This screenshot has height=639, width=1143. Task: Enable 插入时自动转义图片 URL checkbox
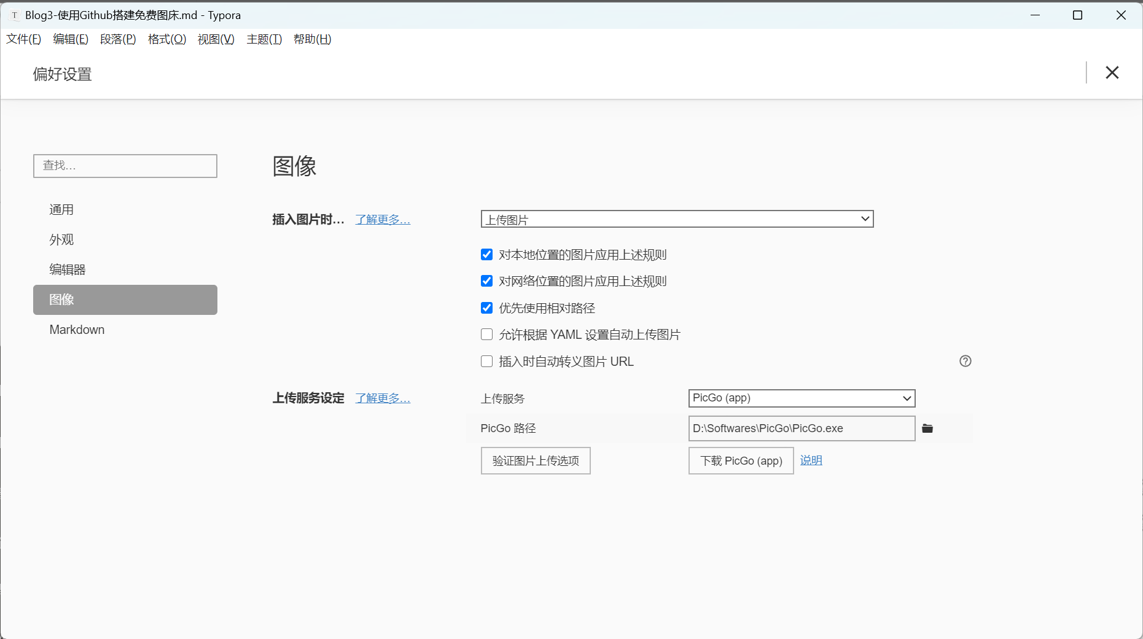coord(486,361)
